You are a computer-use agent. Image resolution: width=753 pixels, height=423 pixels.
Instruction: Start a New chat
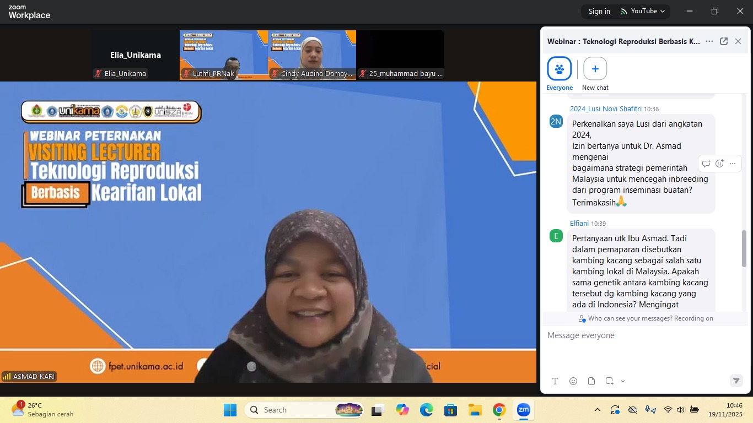click(595, 69)
